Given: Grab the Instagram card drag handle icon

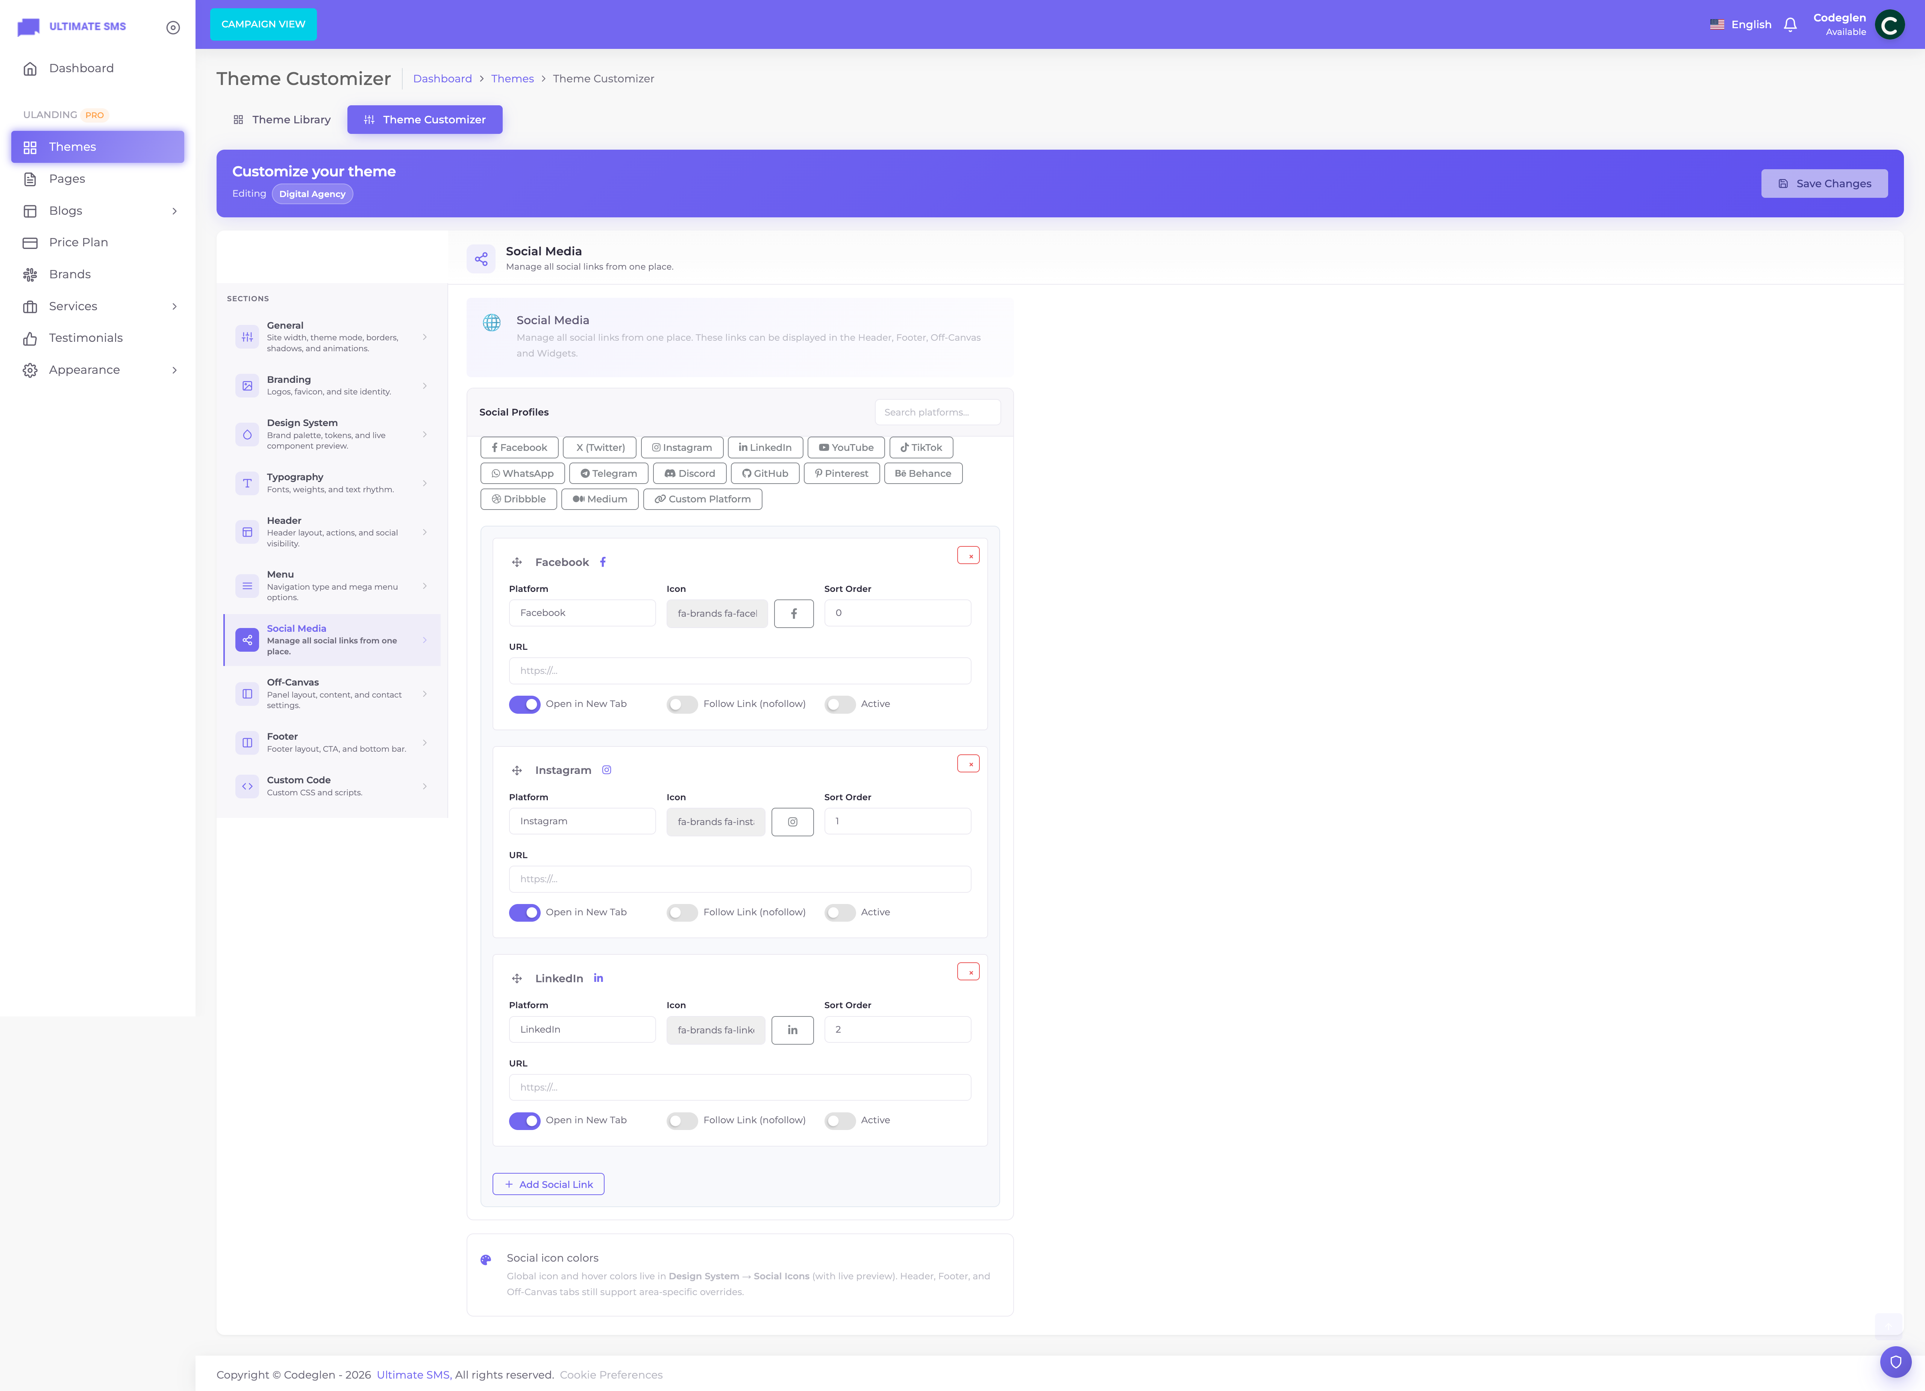Looking at the screenshot, I should (517, 771).
